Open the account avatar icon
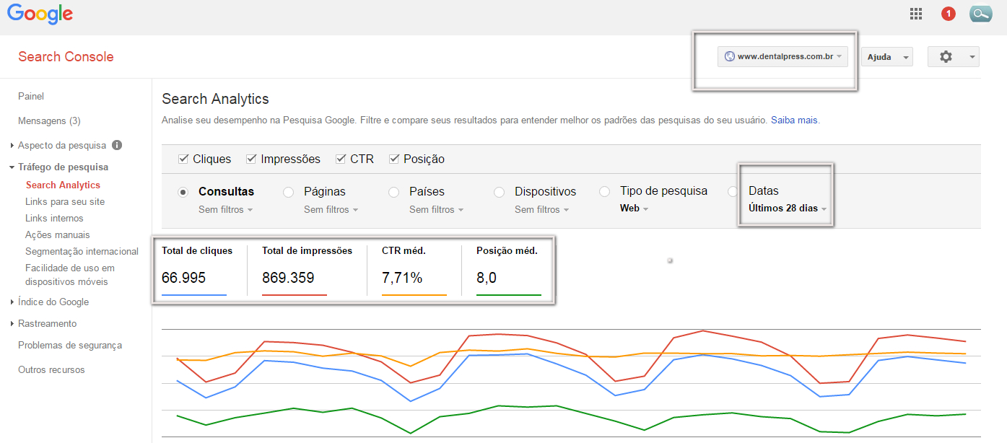The width and height of the screenshot is (1007, 443). point(981,14)
